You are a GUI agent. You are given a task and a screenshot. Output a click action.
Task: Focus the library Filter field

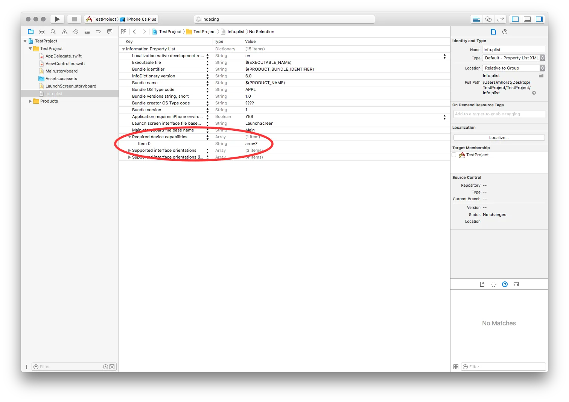coord(504,367)
